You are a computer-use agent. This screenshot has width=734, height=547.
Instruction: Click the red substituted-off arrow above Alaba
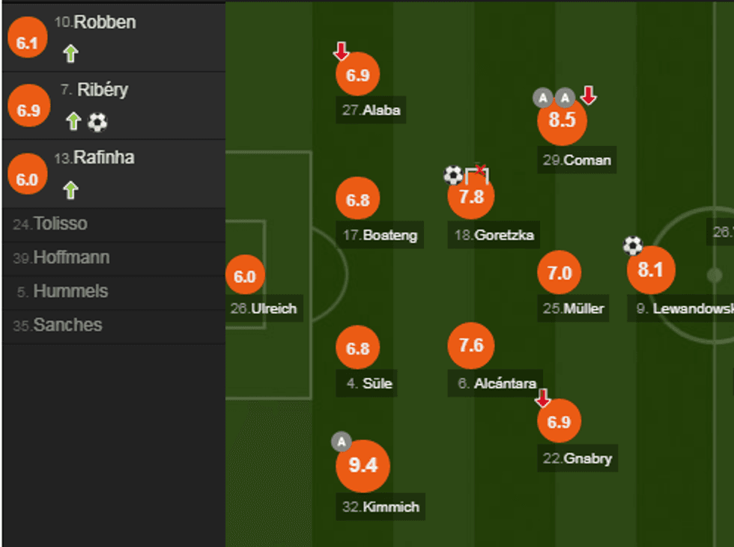tap(341, 52)
